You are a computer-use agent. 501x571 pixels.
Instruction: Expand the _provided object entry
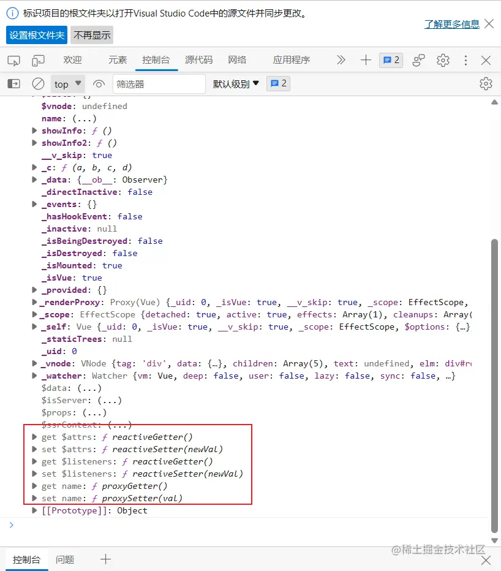pyautogui.click(x=34, y=290)
